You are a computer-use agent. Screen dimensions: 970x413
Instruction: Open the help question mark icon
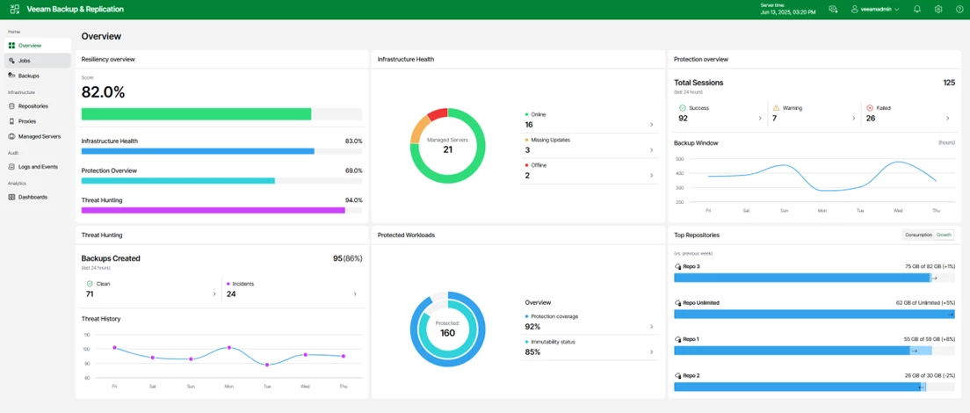[x=959, y=10]
